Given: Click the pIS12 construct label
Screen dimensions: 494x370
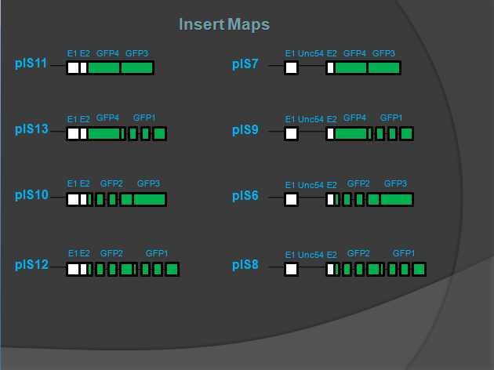Looking at the screenshot, I should (32, 265).
